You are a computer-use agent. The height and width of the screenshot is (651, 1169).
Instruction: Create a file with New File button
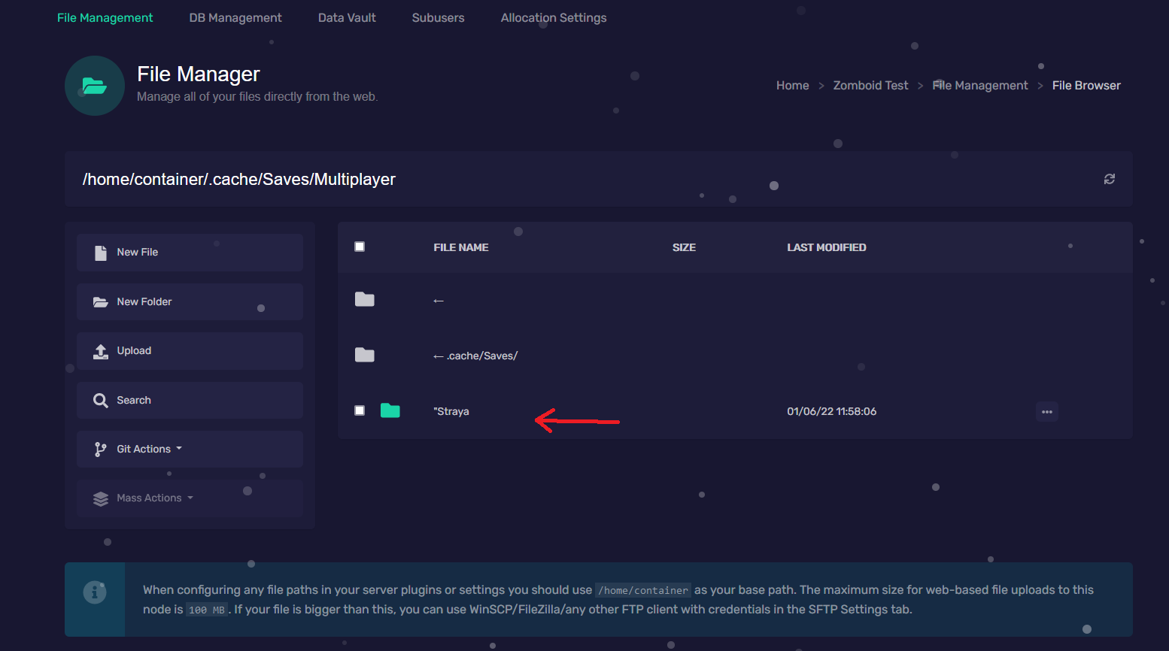tap(190, 253)
